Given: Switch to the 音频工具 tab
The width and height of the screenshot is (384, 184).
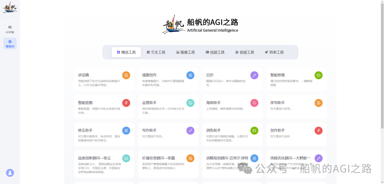Looking at the screenshot, I should click(245, 52).
